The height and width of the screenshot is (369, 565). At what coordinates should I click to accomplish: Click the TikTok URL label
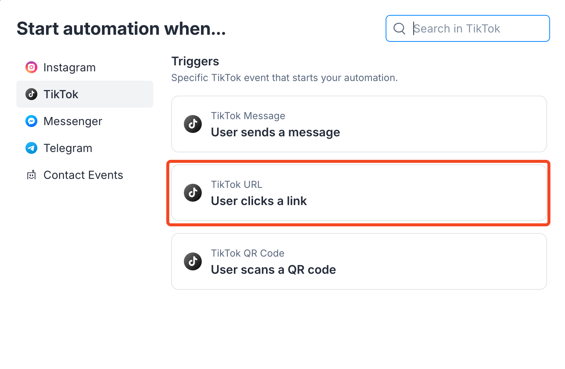click(x=237, y=184)
